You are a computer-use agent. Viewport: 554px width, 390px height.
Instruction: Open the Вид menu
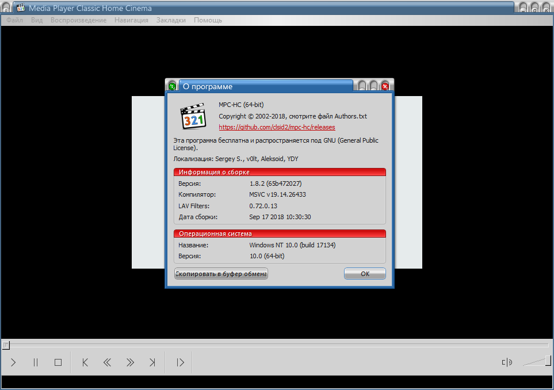coord(37,20)
